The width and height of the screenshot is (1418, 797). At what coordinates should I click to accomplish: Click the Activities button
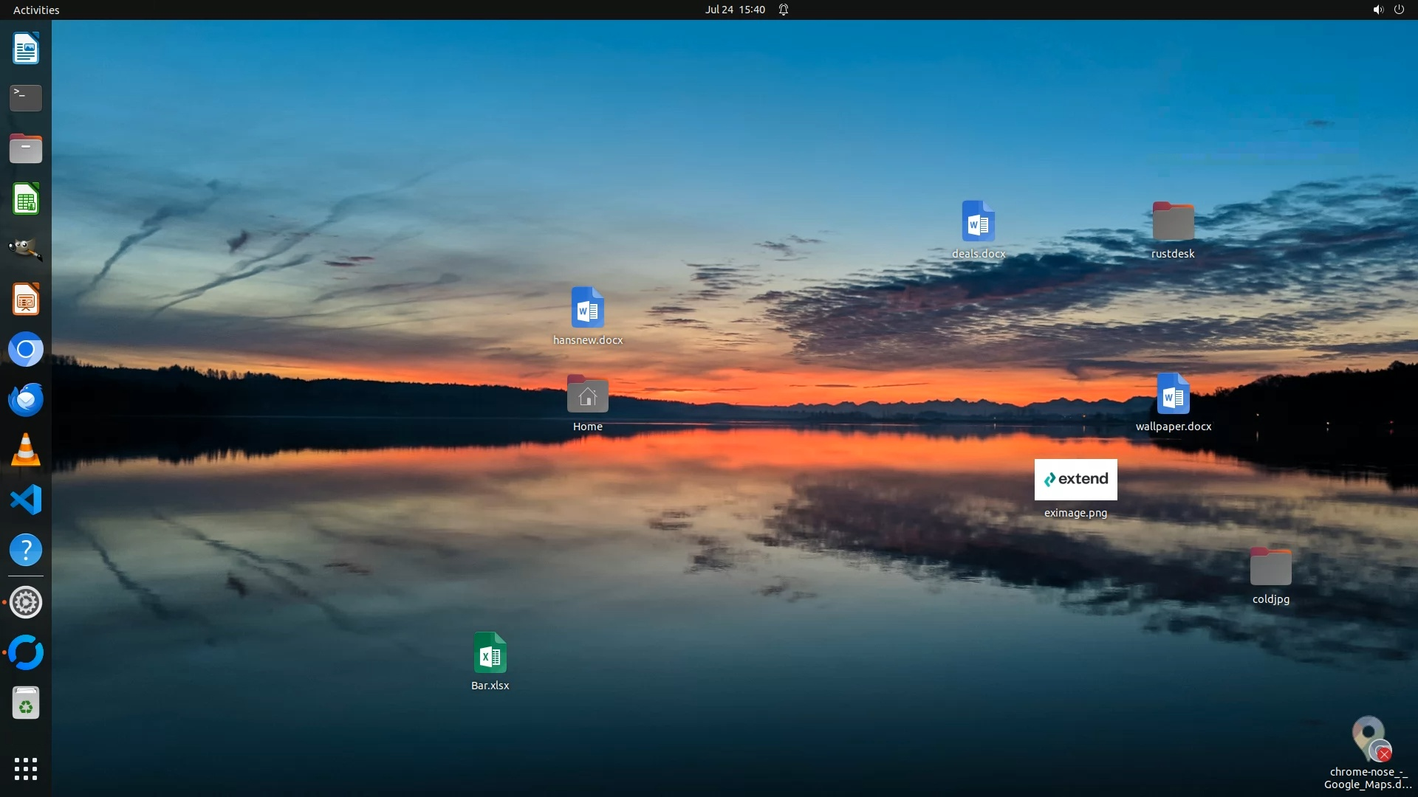pos(36,10)
